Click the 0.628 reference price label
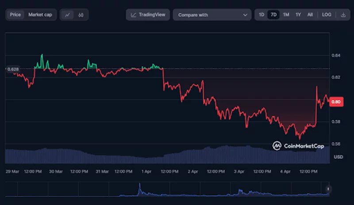Image resolution: width=354 pixels, height=205 pixels. point(13,69)
